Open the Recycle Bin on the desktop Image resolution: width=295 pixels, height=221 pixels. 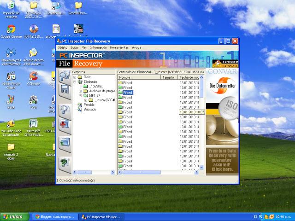11,8
